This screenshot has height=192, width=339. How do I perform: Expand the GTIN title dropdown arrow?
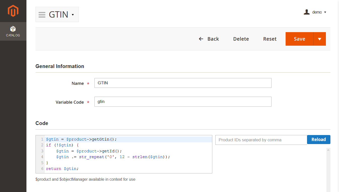pos(73,15)
